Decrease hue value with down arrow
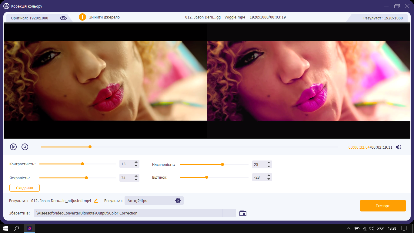The image size is (414, 233). [269, 179]
